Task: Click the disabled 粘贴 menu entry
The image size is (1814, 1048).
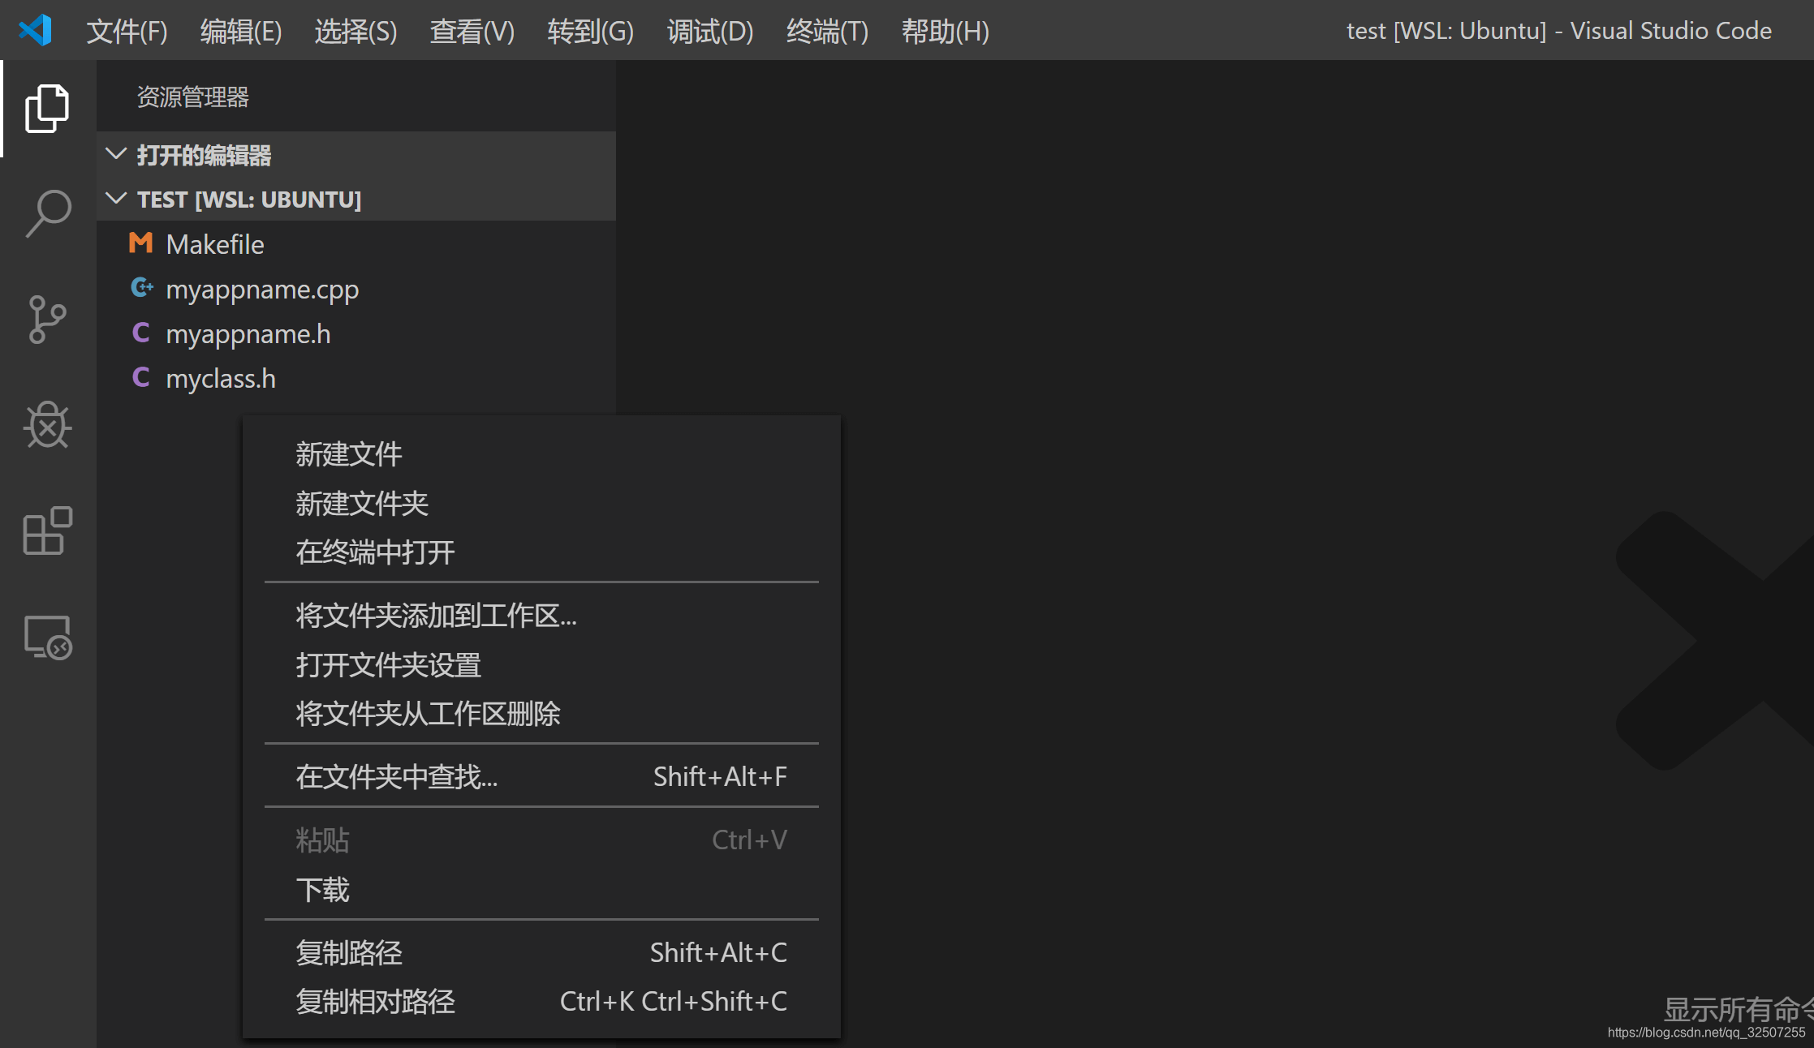Action: (x=541, y=840)
